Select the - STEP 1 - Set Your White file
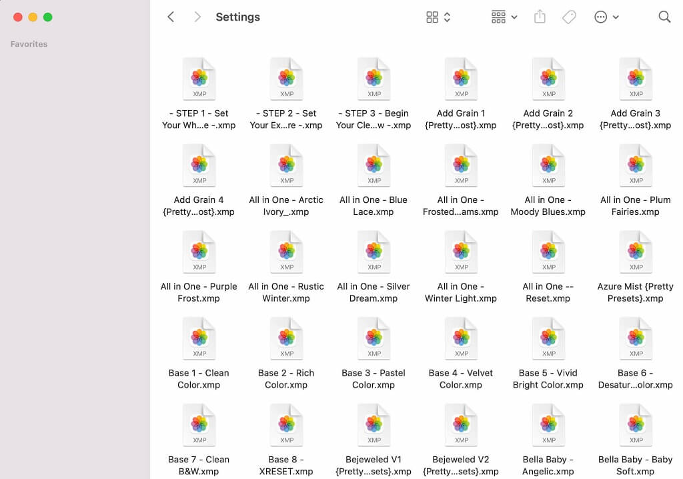The image size is (683, 479). (199, 79)
